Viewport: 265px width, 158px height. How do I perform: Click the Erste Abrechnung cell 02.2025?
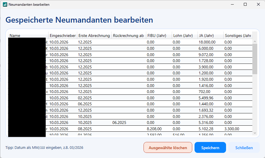(x=94, y=98)
